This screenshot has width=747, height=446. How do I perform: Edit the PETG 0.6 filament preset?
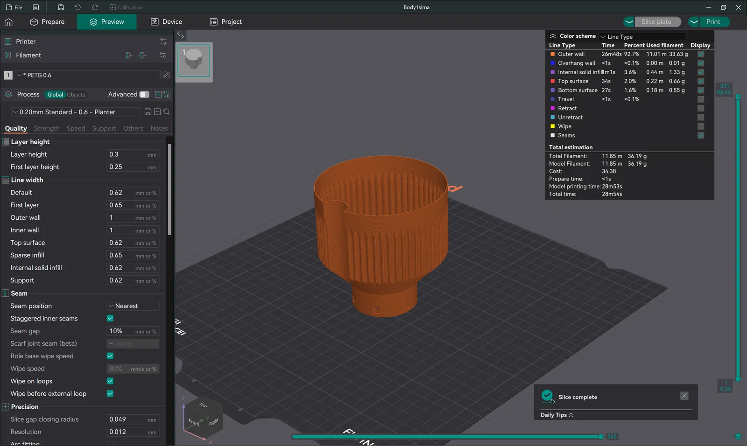click(x=166, y=75)
